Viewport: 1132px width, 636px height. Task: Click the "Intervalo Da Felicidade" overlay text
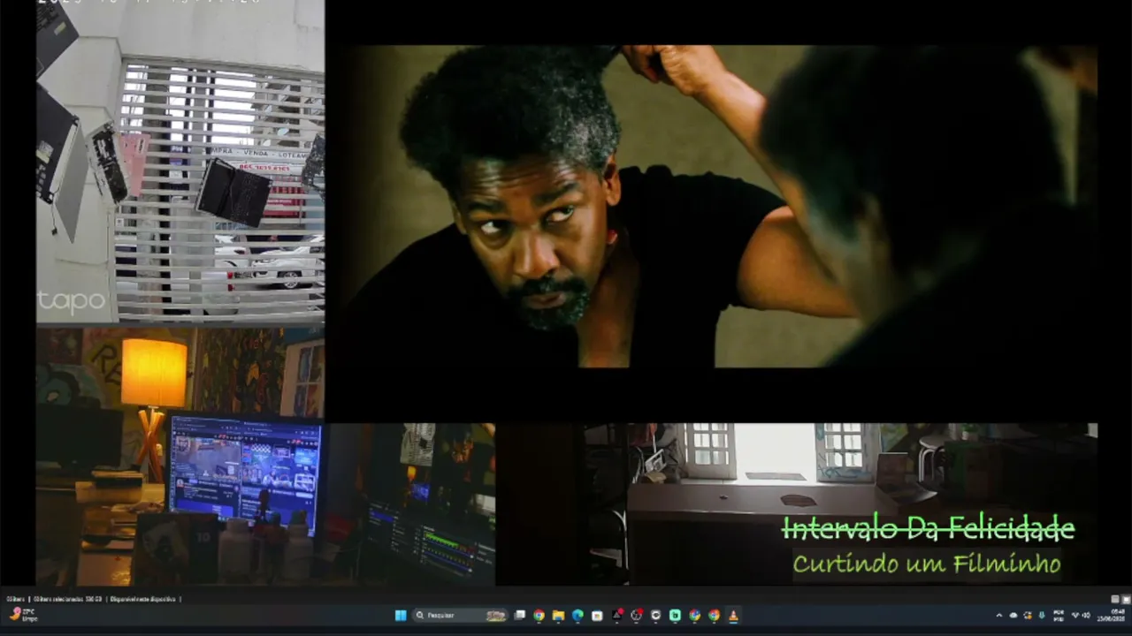click(x=928, y=528)
